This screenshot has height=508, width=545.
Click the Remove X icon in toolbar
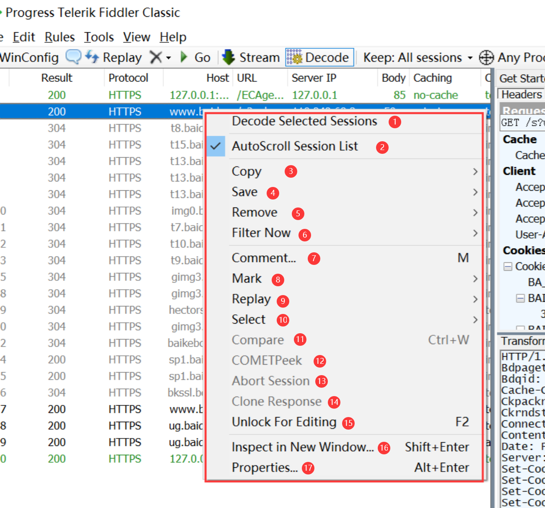pos(156,57)
